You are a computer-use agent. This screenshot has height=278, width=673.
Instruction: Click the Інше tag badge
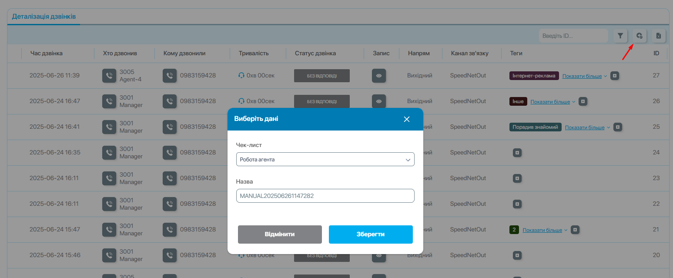pos(518,101)
